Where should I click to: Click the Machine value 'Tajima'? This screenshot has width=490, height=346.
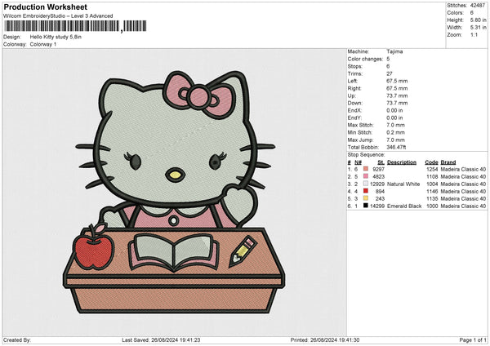(x=394, y=51)
